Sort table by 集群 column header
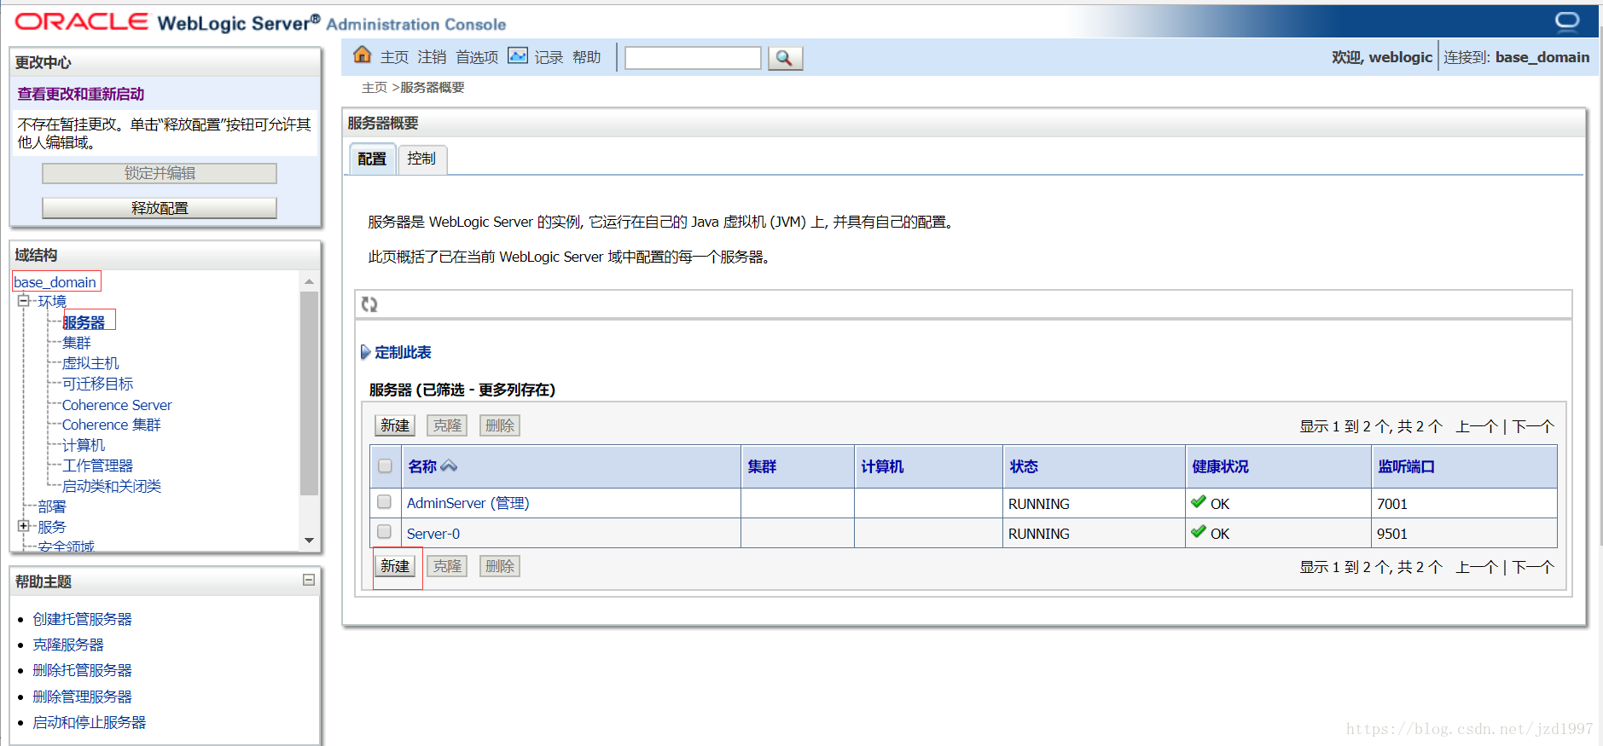The height and width of the screenshot is (746, 1603). coord(762,466)
